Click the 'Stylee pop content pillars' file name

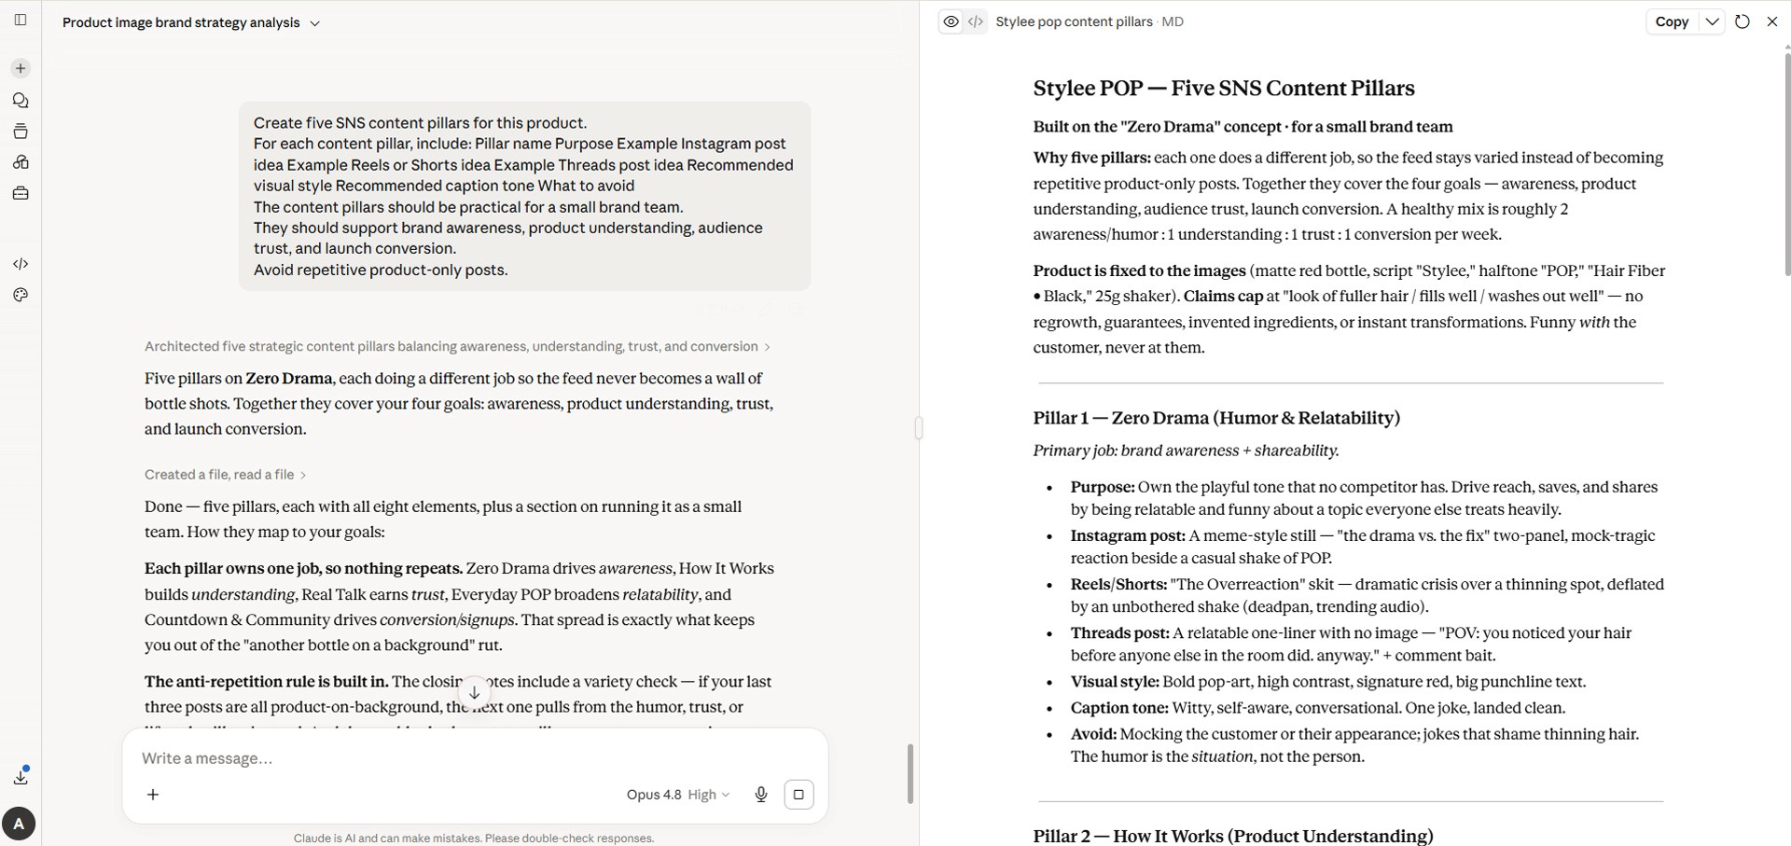pyautogui.click(x=1074, y=21)
